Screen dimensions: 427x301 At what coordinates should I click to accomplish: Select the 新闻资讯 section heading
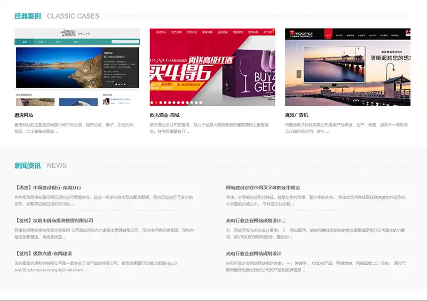pos(28,165)
